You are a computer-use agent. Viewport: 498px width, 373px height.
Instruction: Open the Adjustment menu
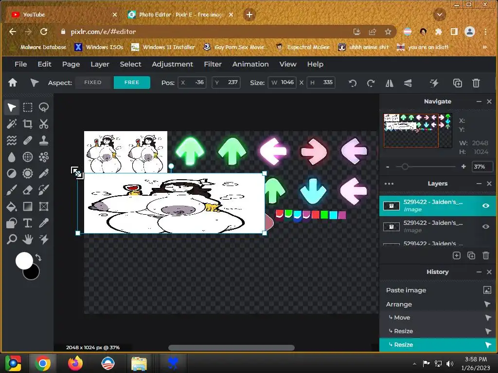[x=172, y=64]
